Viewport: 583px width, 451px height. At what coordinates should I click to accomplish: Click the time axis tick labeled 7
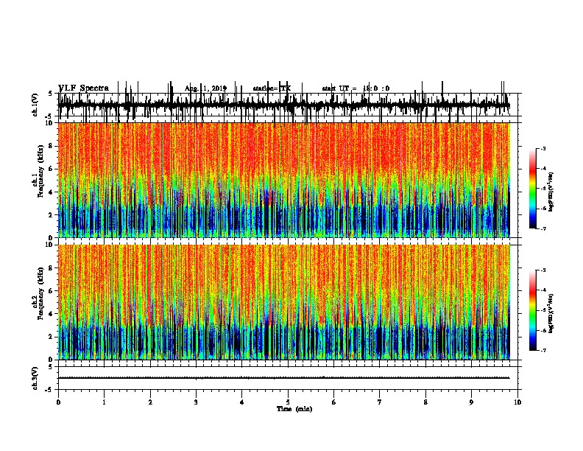[x=380, y=402]
